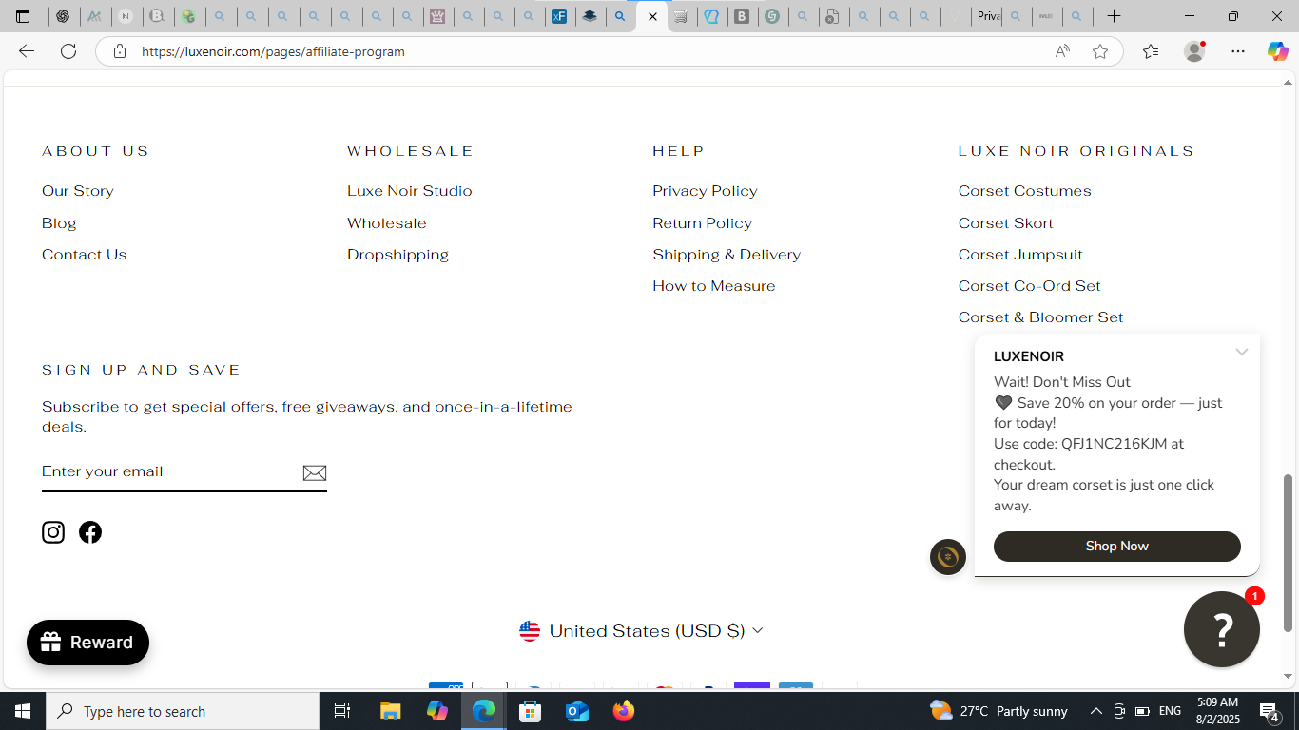Open the Our Story link
Screen dimensions: 1299x730
78,191
